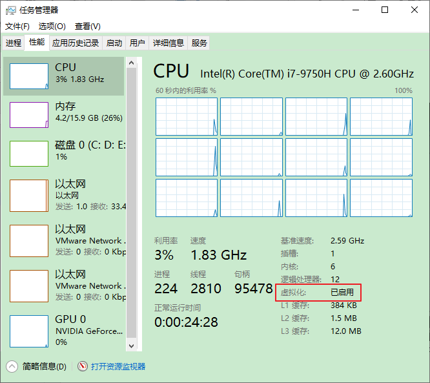Click the 磁盘 0 (C: D: E: label

pyautogui.click(x=90, y=145)
